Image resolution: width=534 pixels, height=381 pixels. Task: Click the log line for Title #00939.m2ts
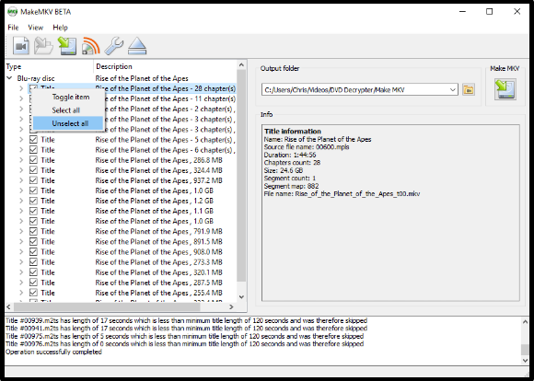tap(186, 320)
